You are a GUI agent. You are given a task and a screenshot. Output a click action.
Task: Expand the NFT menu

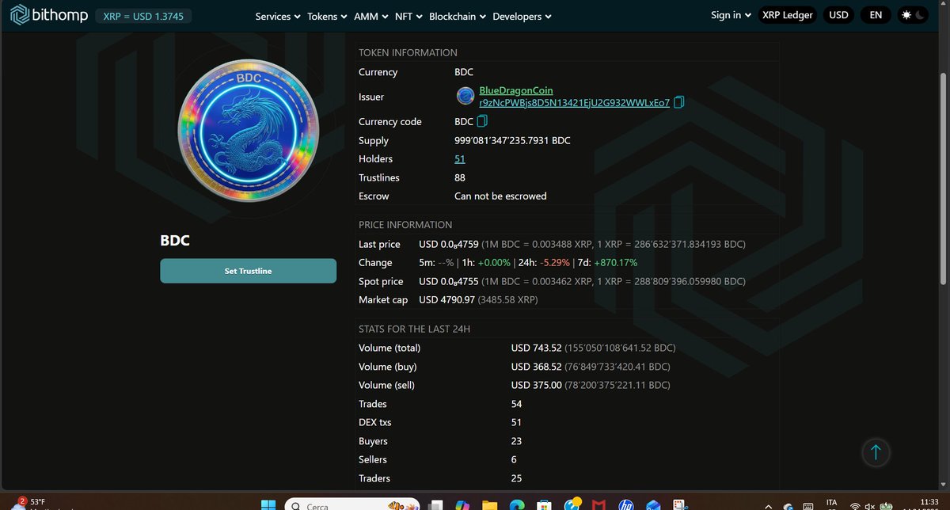408,16
